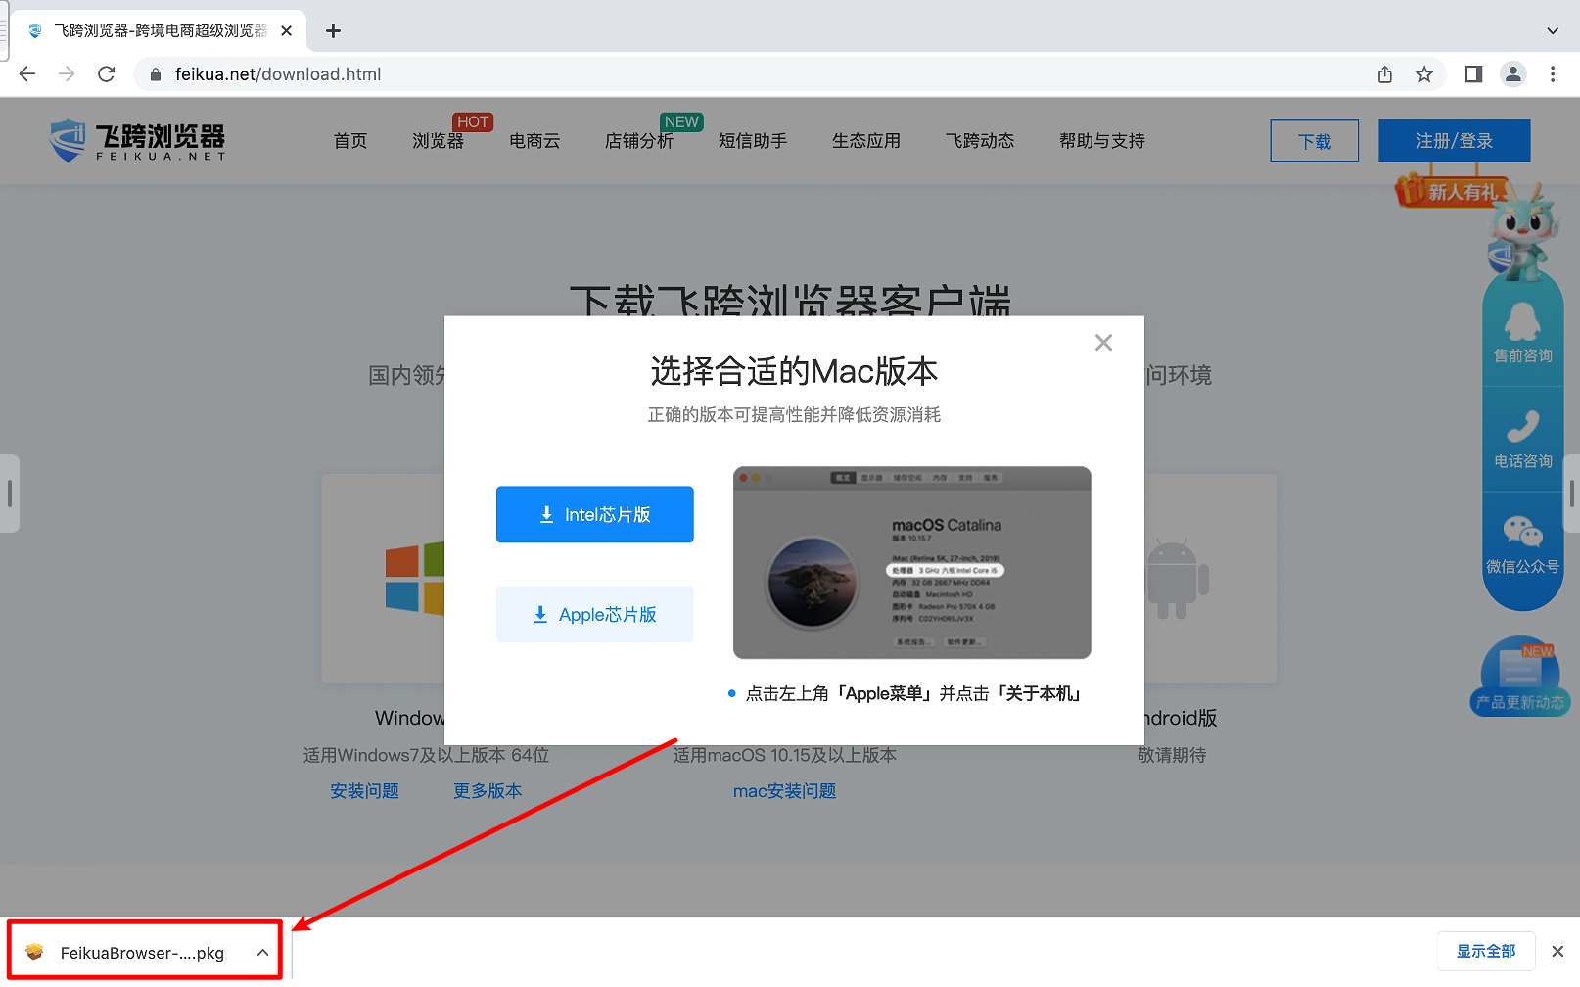Open the Chrome three-dot menu
The image size is (1580, 987).
pyautogui.click(x=1553, y=74)
